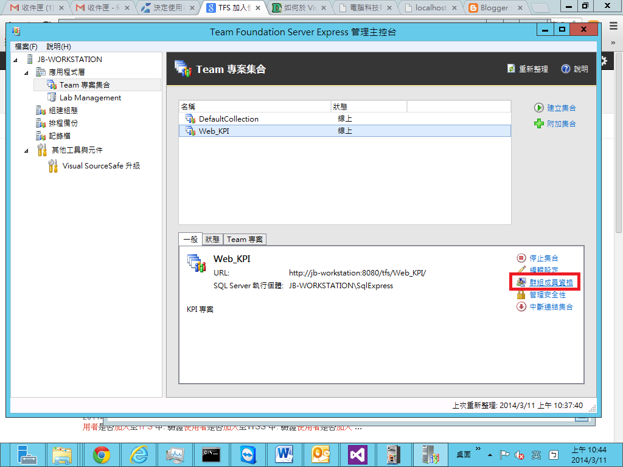Image resolution: width=623 pixels, height=467 pixels.
Task: Click the 應用程式層 folder icon
Action: point(41,72)
